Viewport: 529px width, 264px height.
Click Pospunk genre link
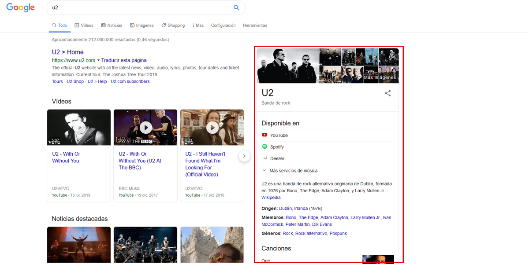[339, 234]
